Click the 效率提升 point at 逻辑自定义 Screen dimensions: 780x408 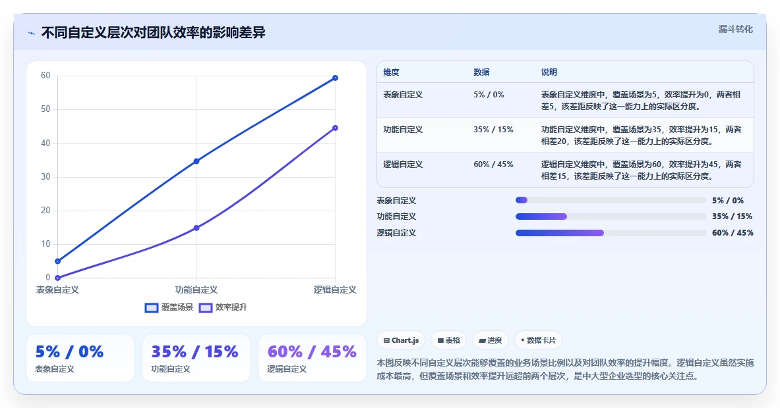[335, 128]
